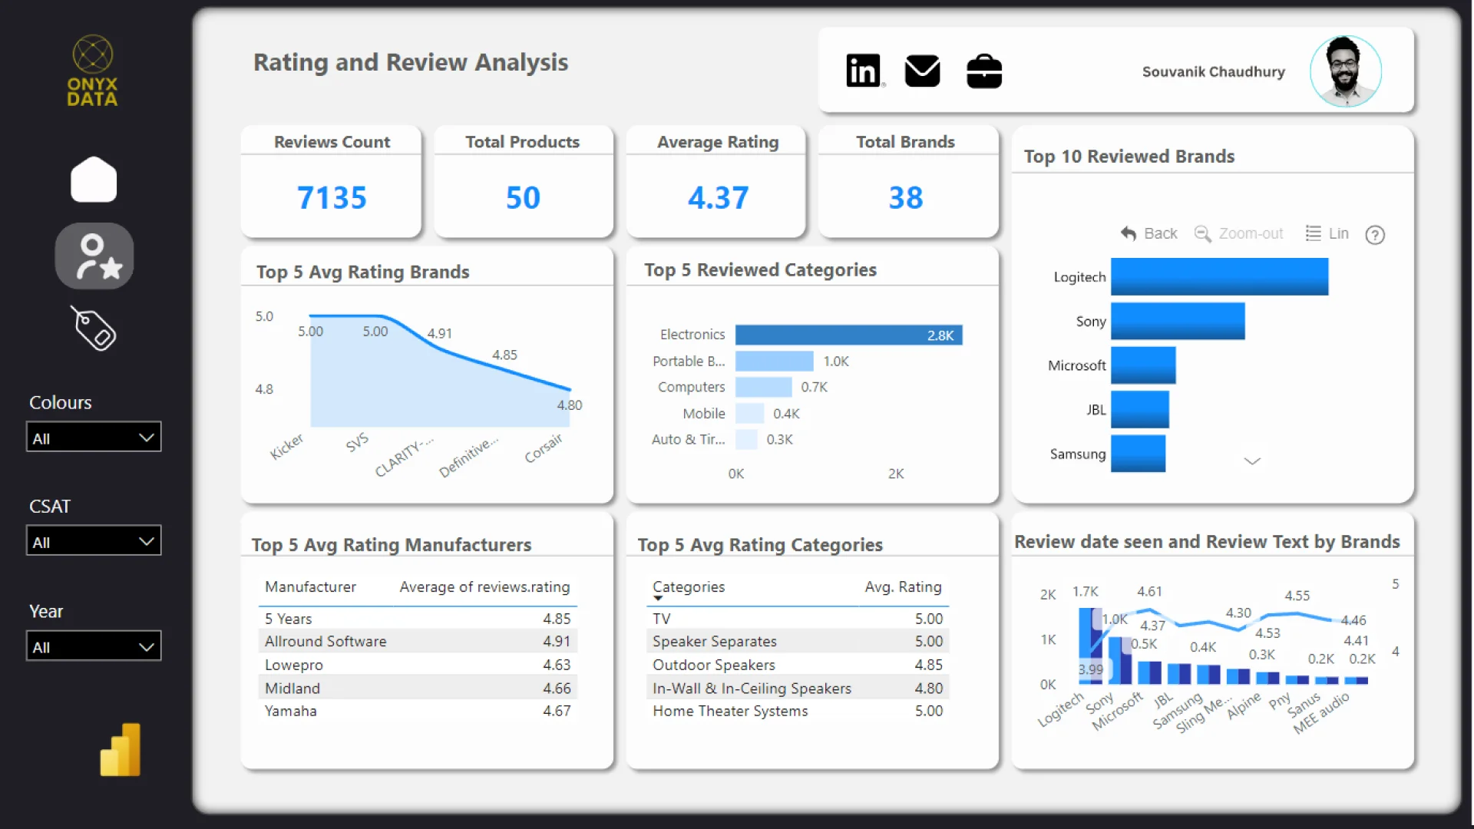The height and width of the screenshot is (829, 1474).
Task: Click the Total Products value 50
Action: click(523, 197)
